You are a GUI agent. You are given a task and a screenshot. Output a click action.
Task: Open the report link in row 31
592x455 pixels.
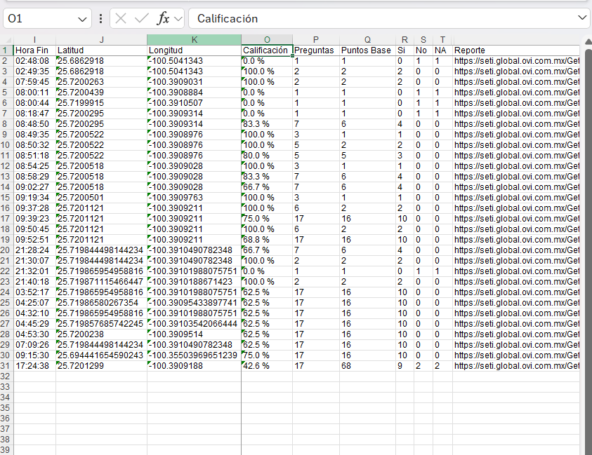[516, 365]
